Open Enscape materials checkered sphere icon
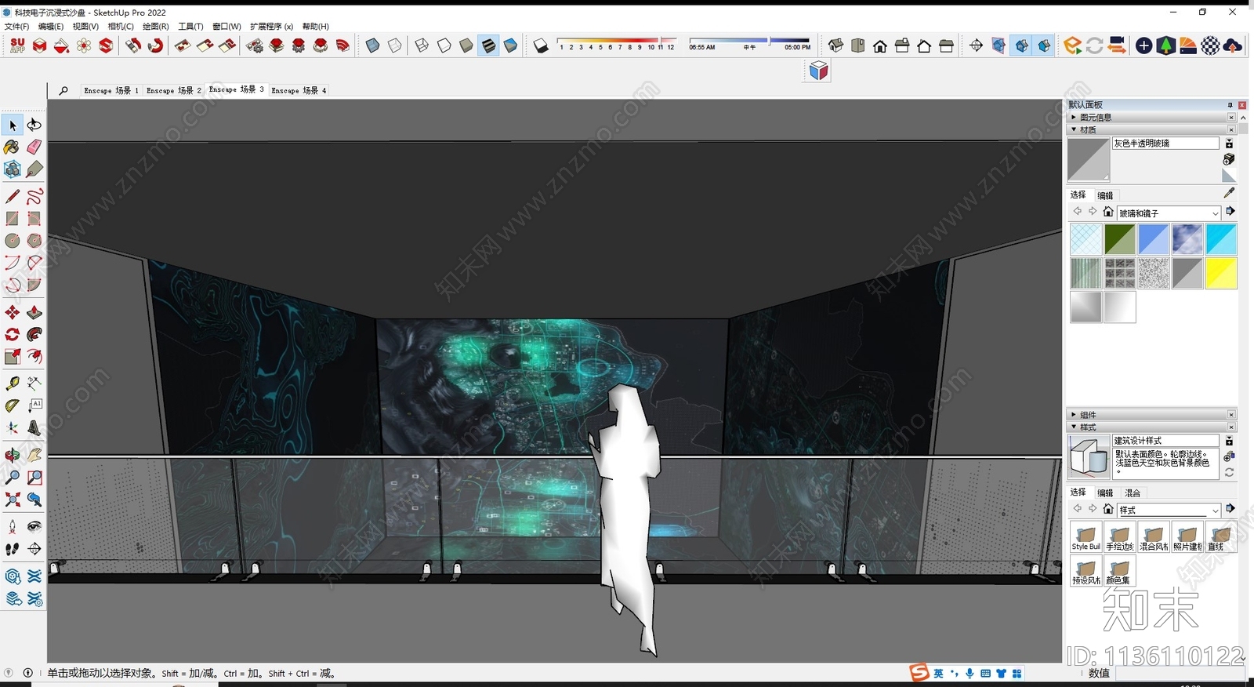Image resolution: width=1254 pixels, height=687 pixels. tap(1211, 46)
